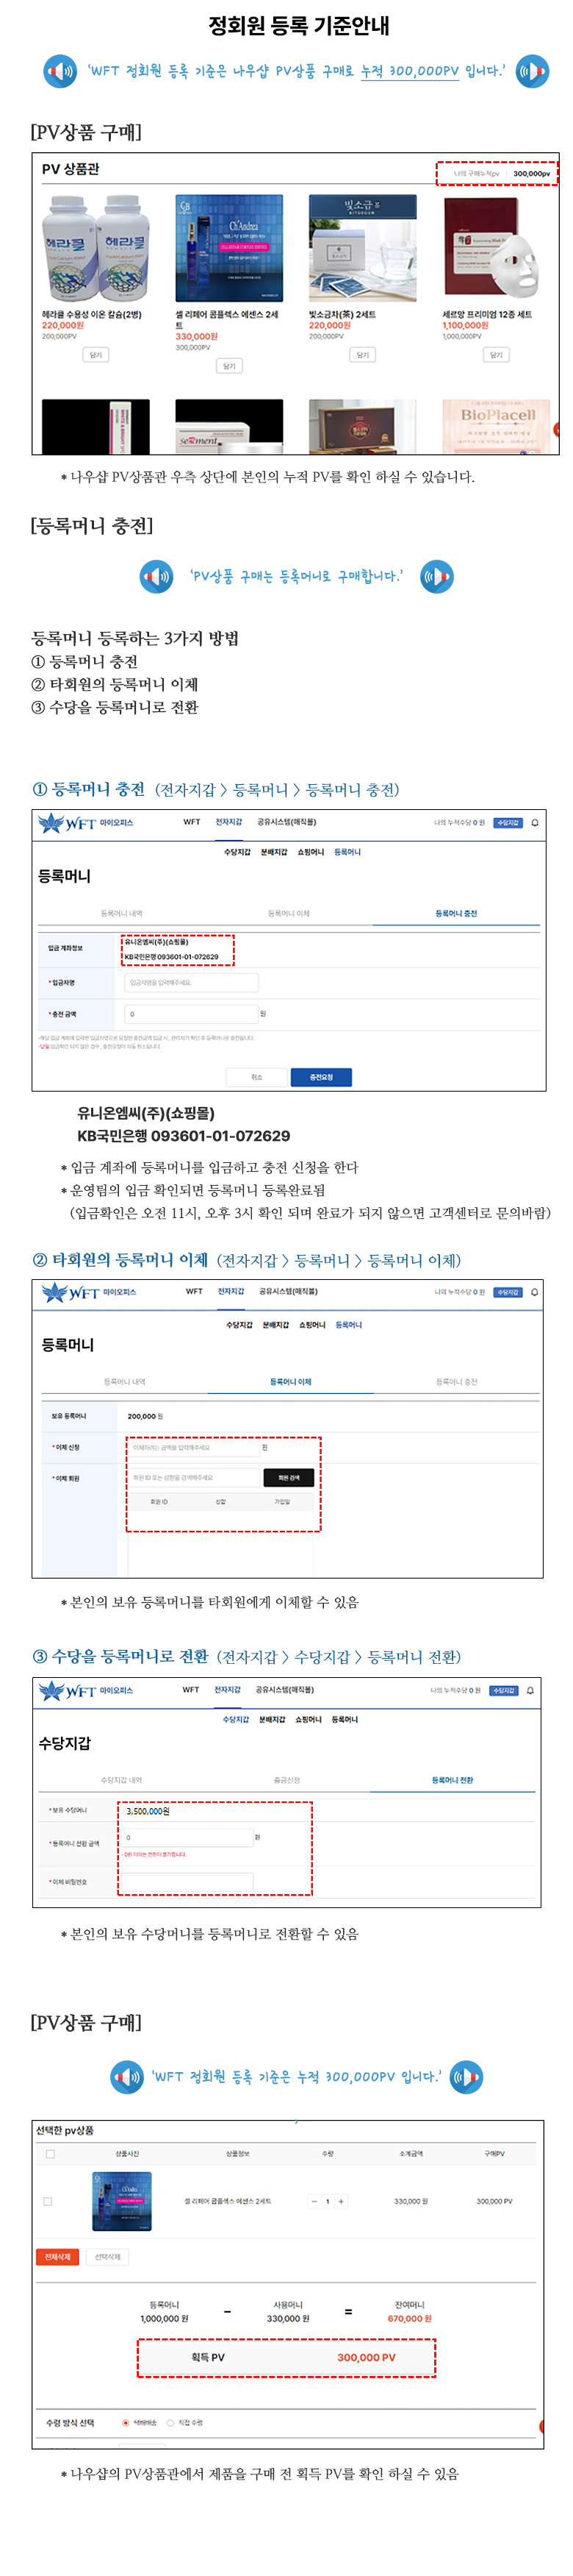The height and width of the screenshot is (2576, 573).
Task: Switch to 등록머니 내역 tab on the 충전 screen
Action: pyautogui.click(x=122, y=914)
